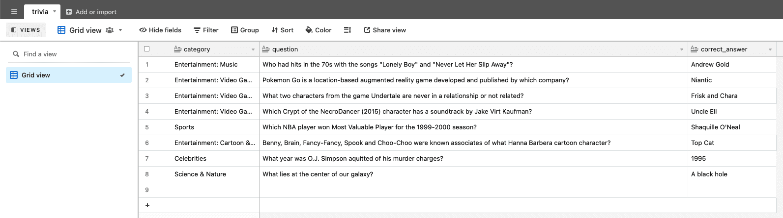Viewport: 783px width, 218px height.
Task: Open the Group records option
Action: [x=245, y=30]
